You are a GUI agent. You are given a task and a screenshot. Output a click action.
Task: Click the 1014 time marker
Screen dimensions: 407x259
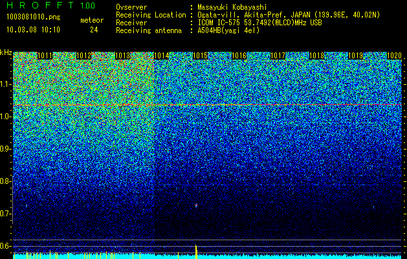coord(162,56)
